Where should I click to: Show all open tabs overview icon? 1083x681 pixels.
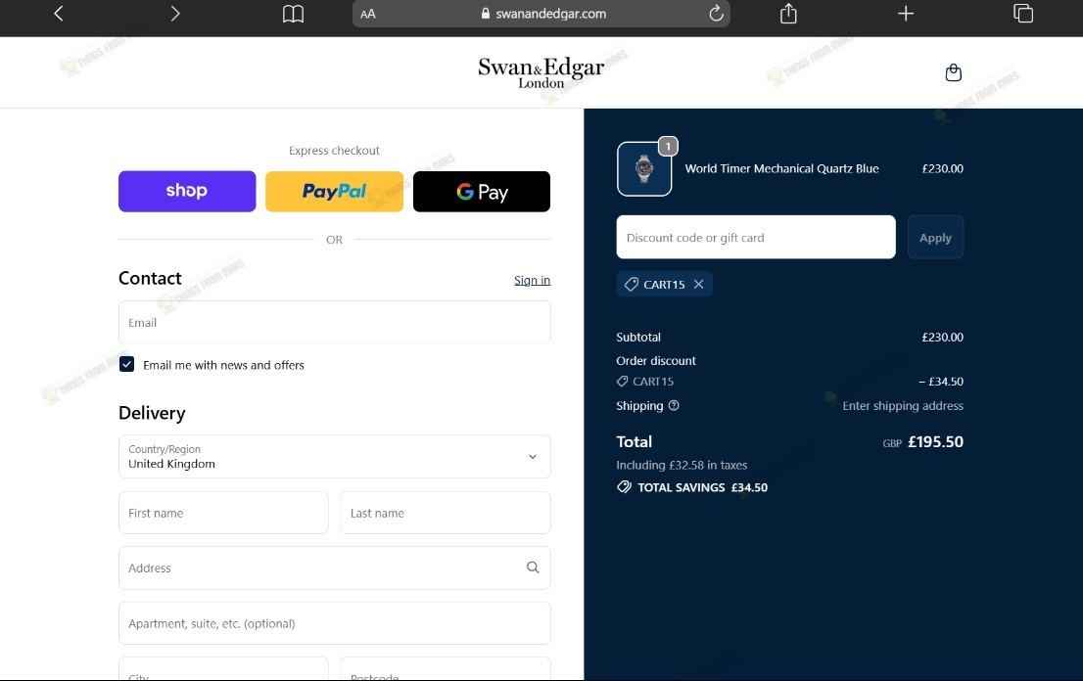click(1023, 13)
